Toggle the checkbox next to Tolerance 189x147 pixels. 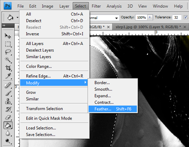[185, 17]
